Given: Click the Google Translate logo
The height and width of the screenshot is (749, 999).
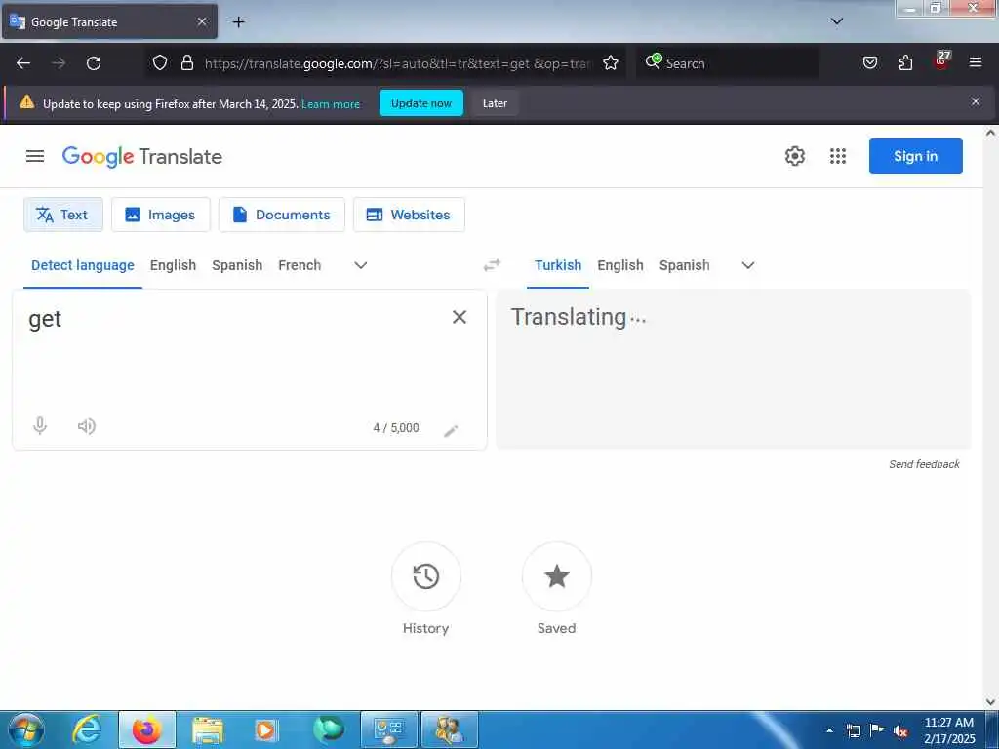Looking at the screenshot, I should click(142, 157).
